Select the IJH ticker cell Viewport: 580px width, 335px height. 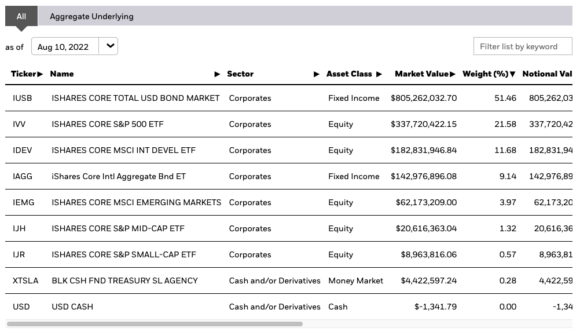click(x=19, y=228)
